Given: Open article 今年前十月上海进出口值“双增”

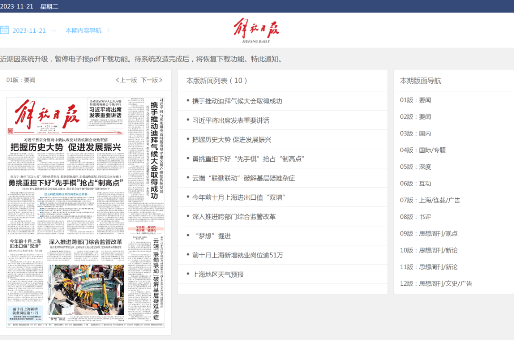Looking at the screenshot, I should pyautogui.click(x=238, y=197).
